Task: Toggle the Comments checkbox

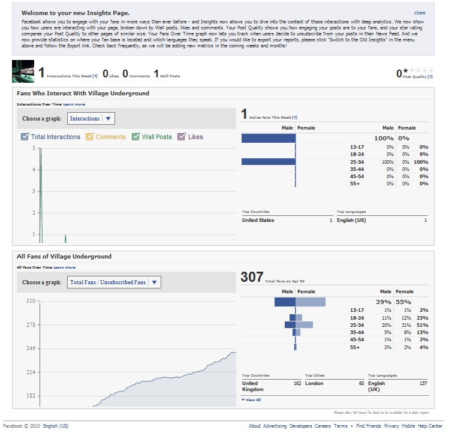Action: [89, 137]
